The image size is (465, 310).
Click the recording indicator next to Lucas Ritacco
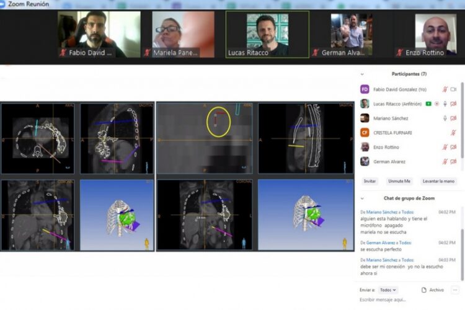pos(436,104)
